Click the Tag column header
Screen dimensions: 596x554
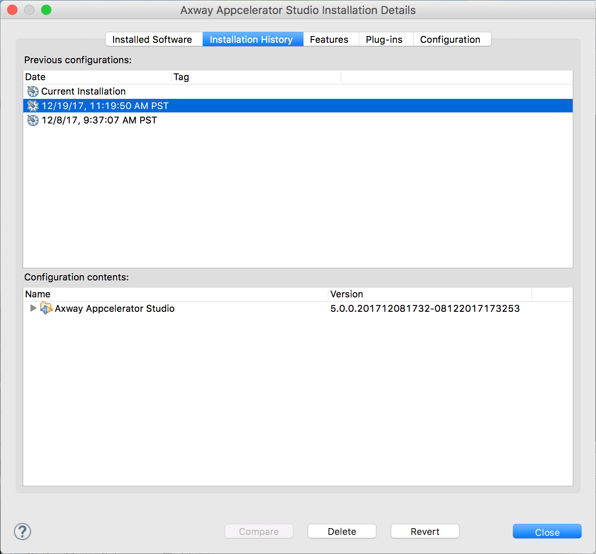(256, 77)
